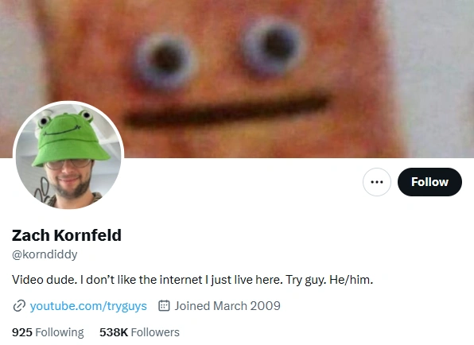Viewport: 474px width, 345px height.
Task: Open Zach Kornfeld's profile picture
Action: coord(68,156)
